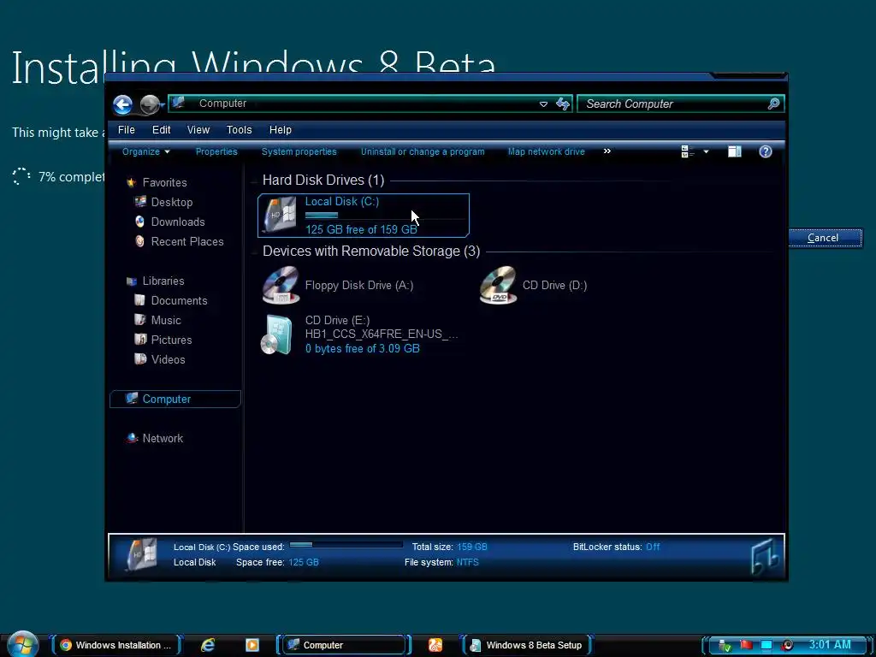Click the details pane space used bar
Screen dimensions: 876x657
346,545
